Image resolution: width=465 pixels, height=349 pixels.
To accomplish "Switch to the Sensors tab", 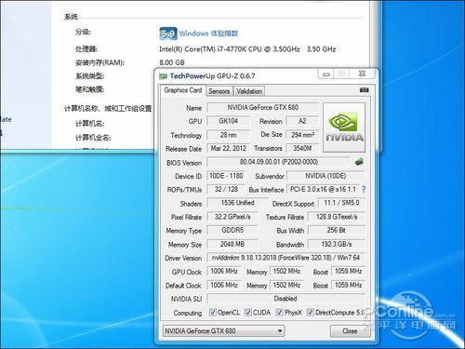I will (x=219, y=91).
